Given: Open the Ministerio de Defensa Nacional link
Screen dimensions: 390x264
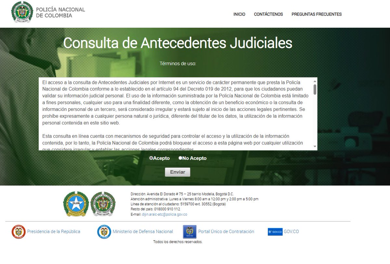Looking at the screenshot, I should point(143,231).
